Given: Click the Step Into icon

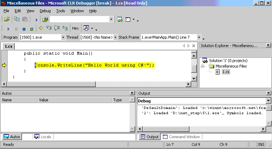Looking at the screenshot, I should (x=49, y=28).
